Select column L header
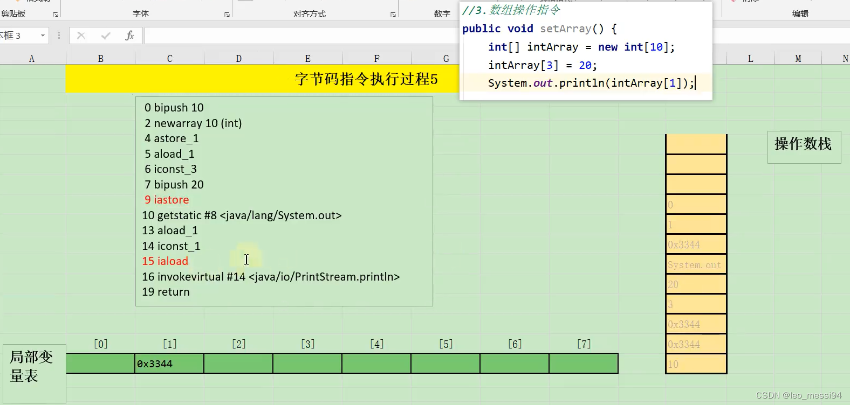The image size is (850, 405). coord(750,58)
